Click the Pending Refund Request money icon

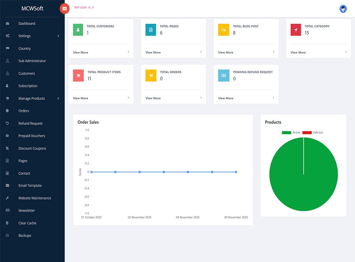(x=224, y=76)
